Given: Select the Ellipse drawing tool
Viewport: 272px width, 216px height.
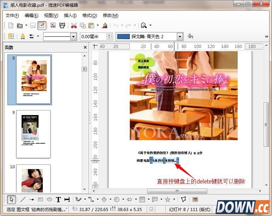Looking at the screenshot, I should pos(50,199).
